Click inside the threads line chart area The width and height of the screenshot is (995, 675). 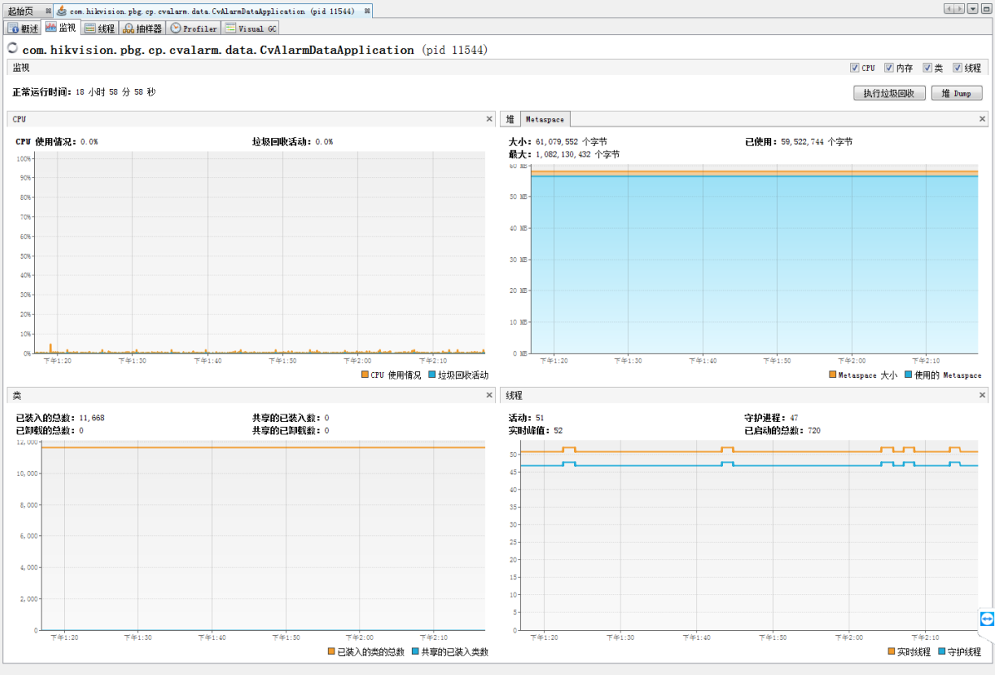coord(749,536)
